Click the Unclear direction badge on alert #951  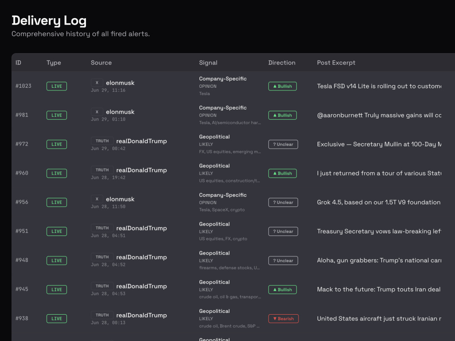[x=283, y=231]
